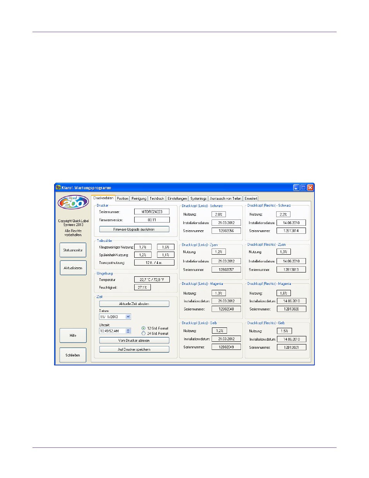Click Firmware-Upgrade ausführen button

(x=134, y=229)
